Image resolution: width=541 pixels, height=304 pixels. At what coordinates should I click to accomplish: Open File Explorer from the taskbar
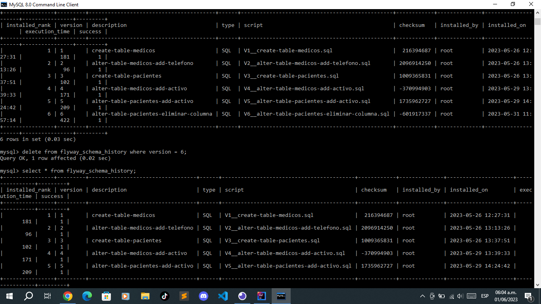(145, 296)
